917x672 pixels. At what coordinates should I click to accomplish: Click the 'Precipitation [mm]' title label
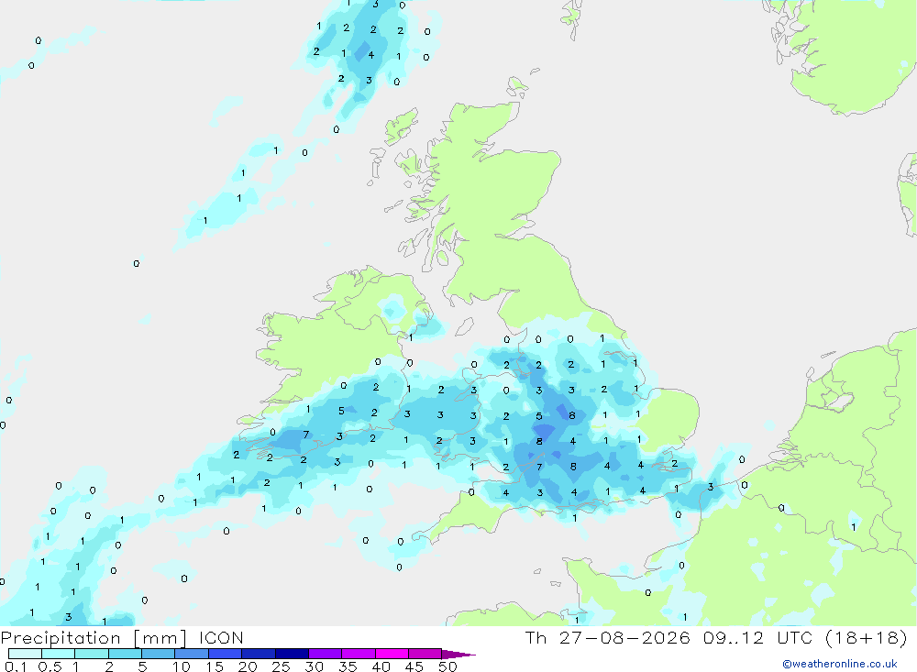[94, 638]
